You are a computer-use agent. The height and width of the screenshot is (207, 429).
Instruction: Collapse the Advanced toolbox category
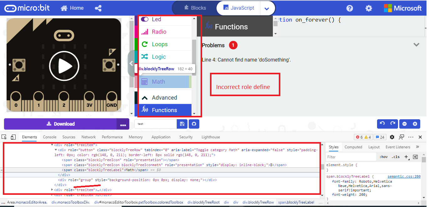[165, 97]
